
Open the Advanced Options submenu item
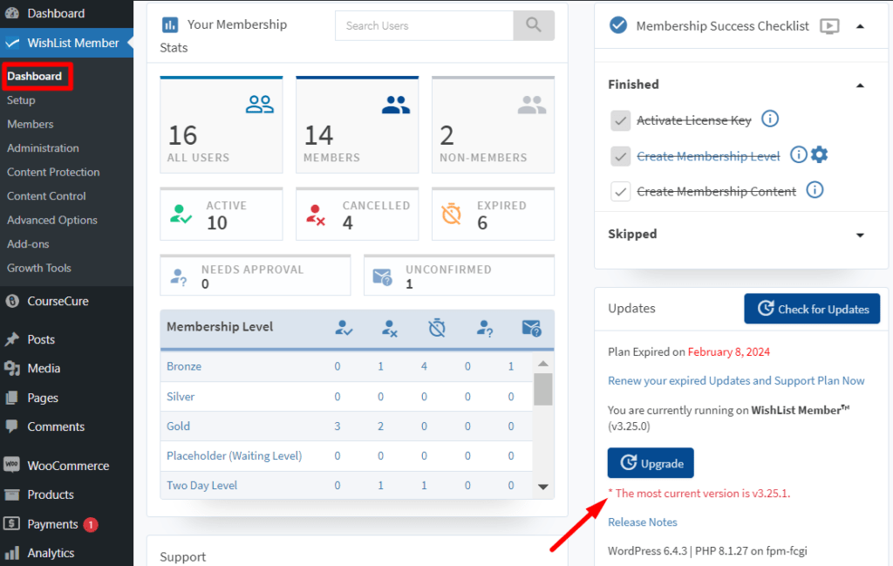51,220
